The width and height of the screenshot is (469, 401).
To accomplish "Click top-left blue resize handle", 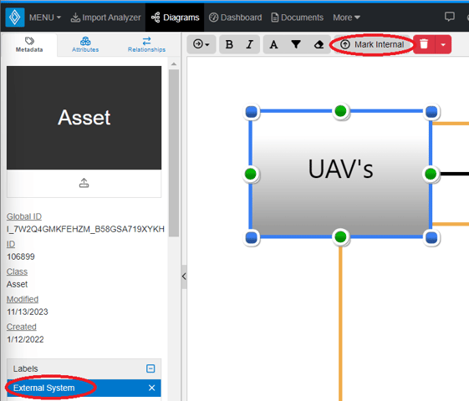I will [x=252, y=112].
